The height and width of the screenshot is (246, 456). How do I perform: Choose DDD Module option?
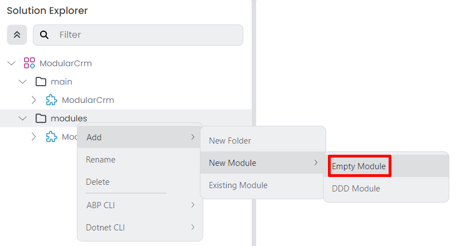(x=356, y=189)
